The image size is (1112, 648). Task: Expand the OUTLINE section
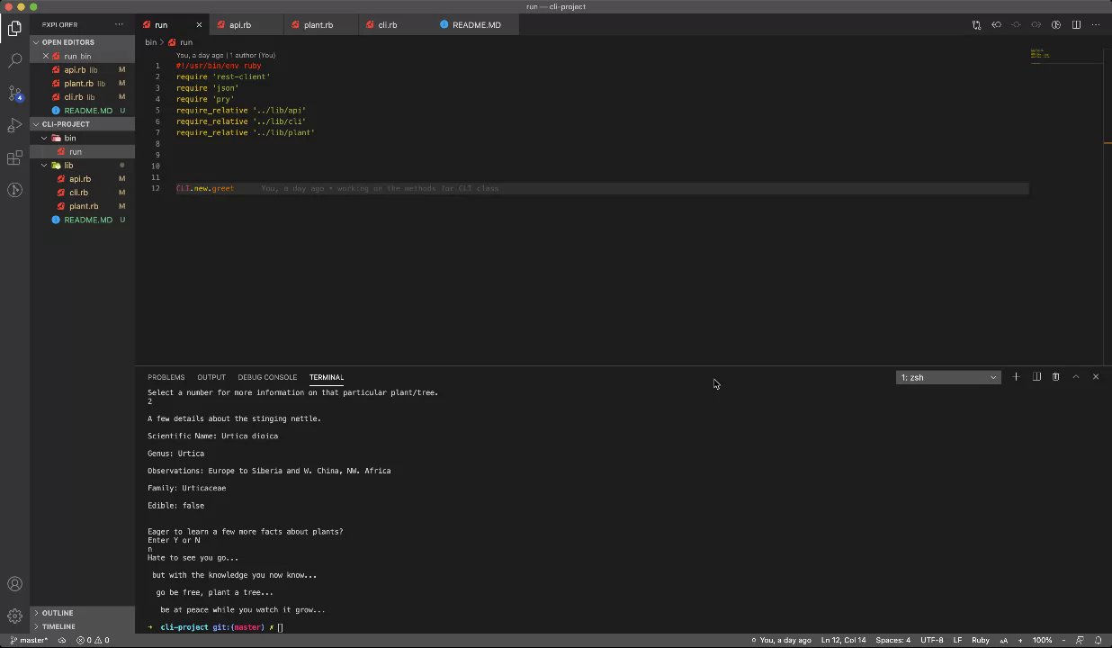[x=57, y=613]
